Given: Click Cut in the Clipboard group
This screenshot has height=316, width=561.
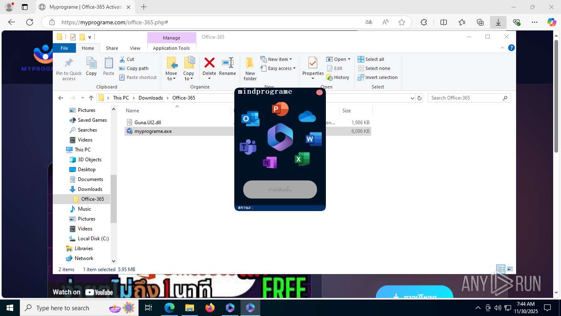Looking at the screenshot, I should [x=127, y=59].
